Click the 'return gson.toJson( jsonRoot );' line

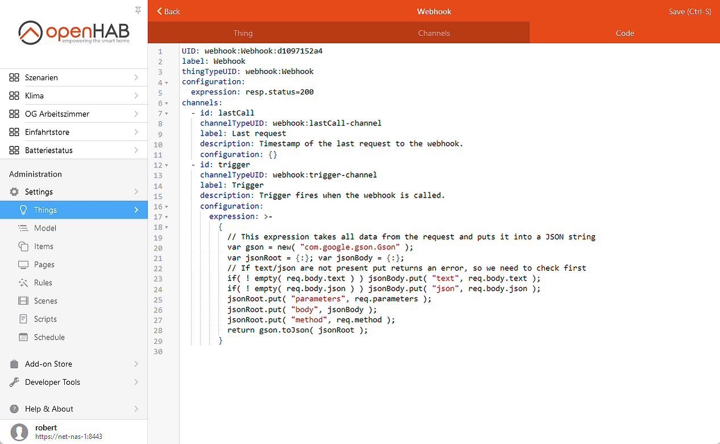[298, 330]
